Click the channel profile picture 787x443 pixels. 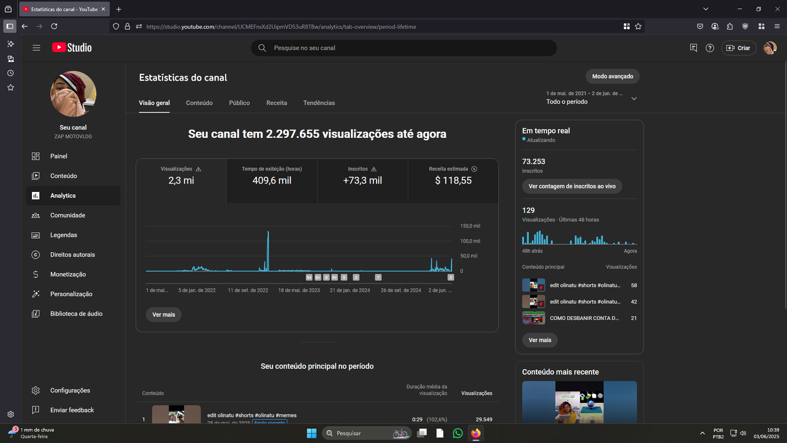click(73, 94)
